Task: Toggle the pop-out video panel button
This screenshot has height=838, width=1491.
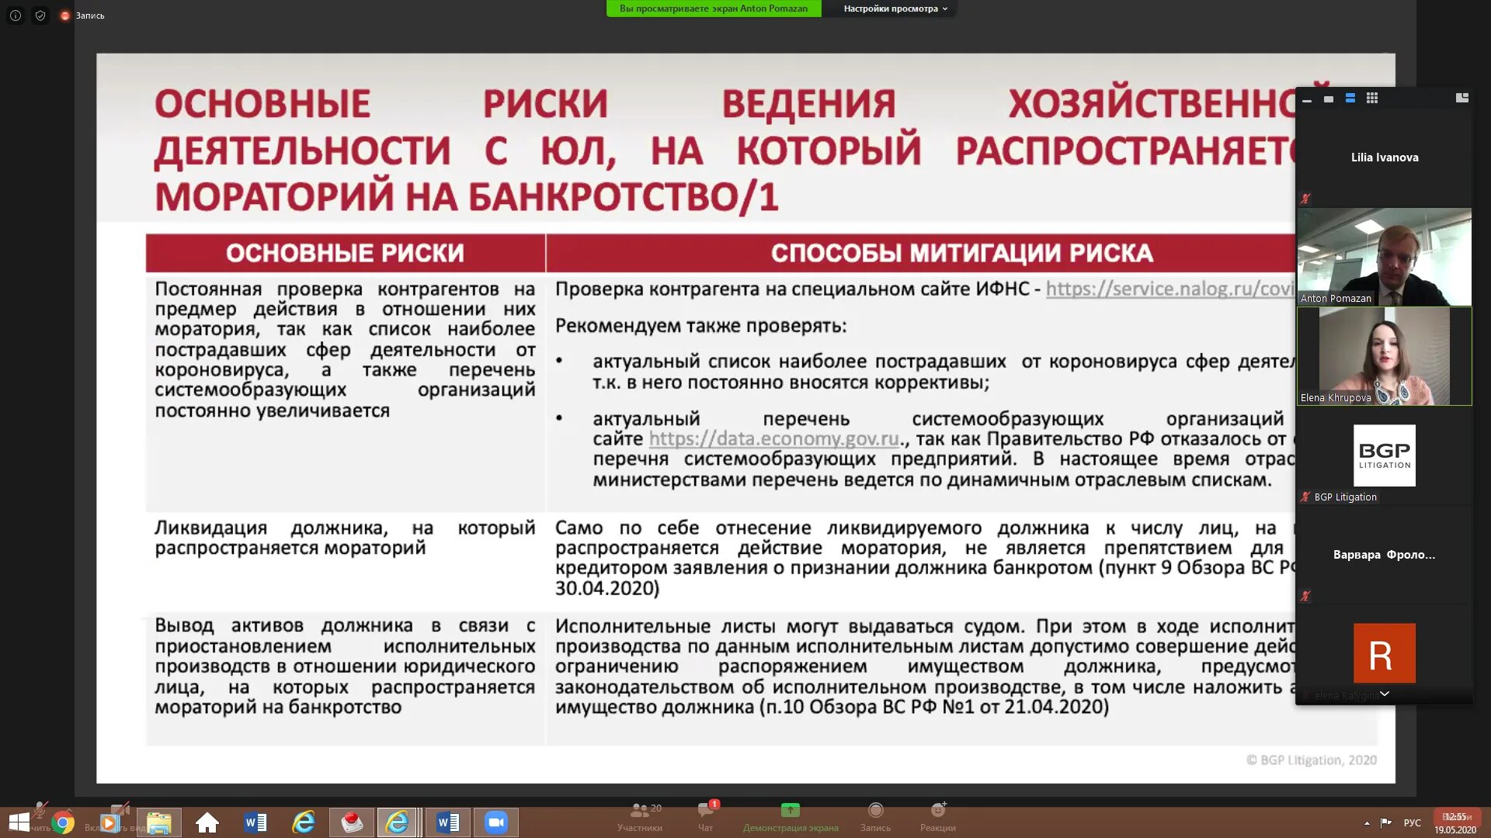Action: (x=1461, y=99)
